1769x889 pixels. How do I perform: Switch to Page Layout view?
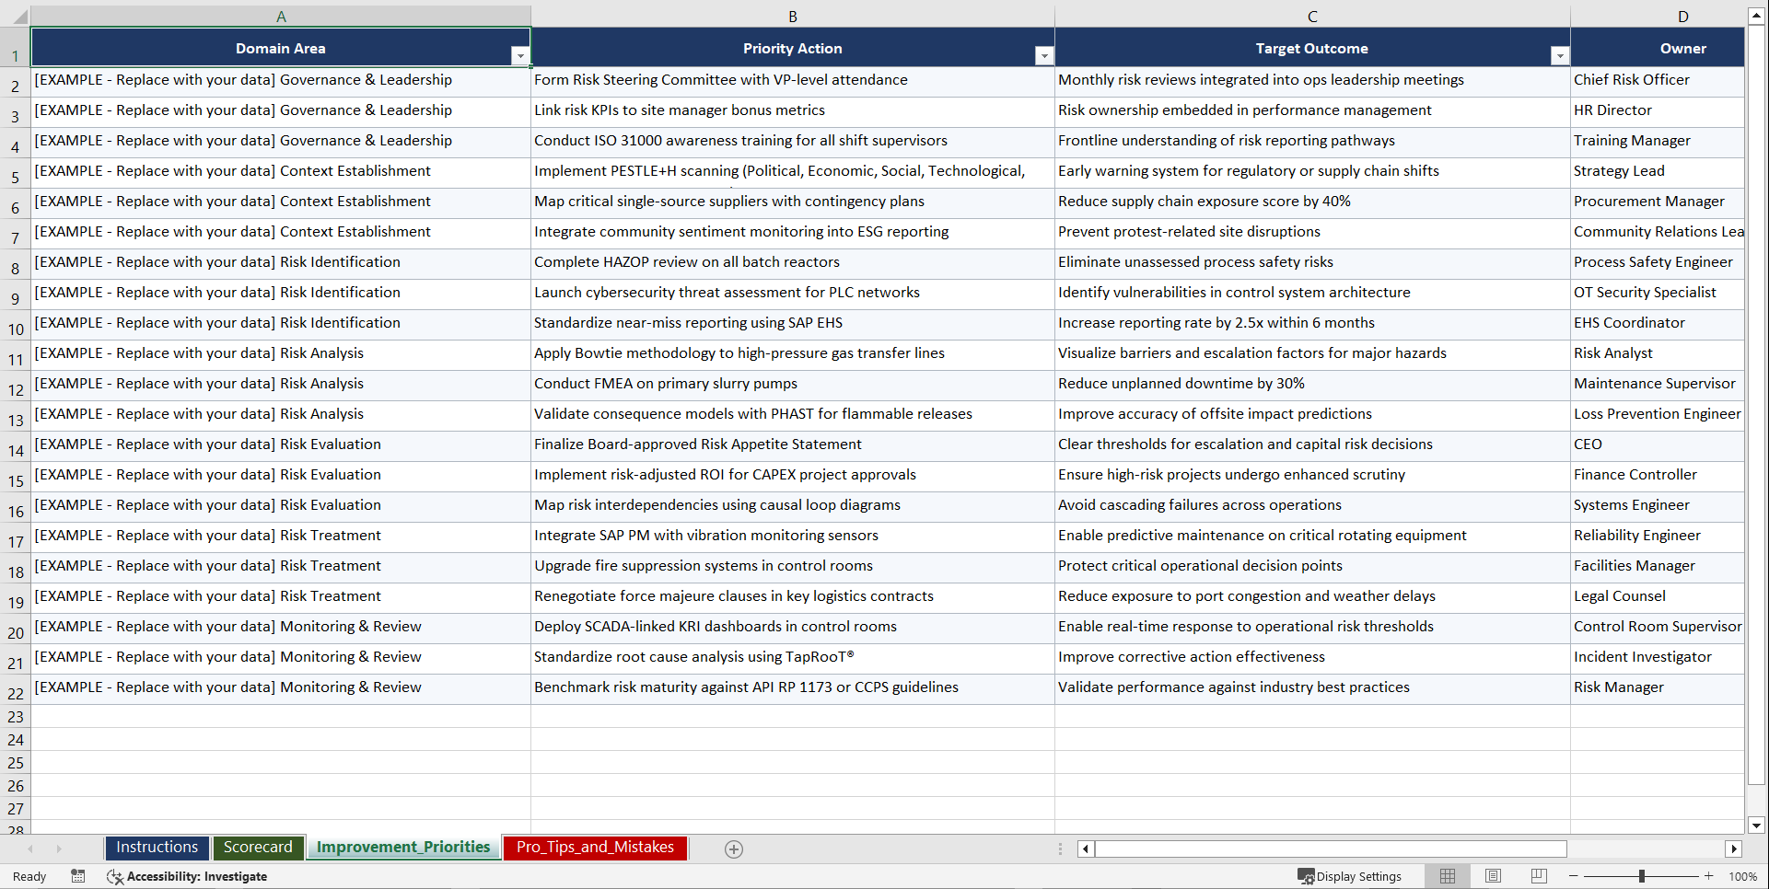point(1493,876)
